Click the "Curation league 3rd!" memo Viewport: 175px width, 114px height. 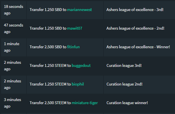click(124, 65)
